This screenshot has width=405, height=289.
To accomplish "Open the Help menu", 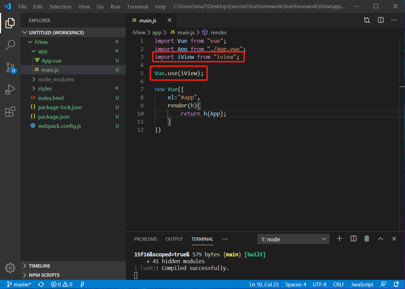I will [160, 6].
